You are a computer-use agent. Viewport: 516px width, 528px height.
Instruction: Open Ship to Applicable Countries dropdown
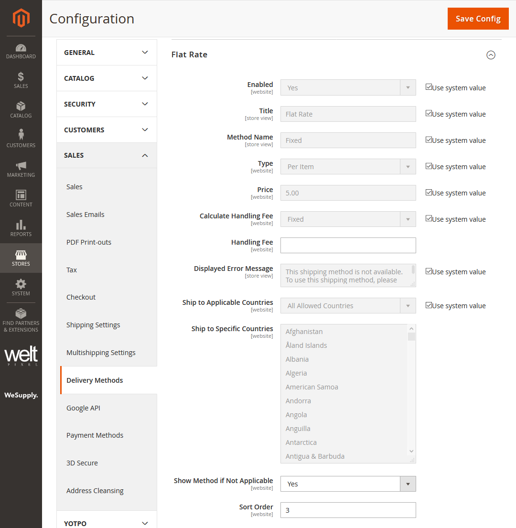(348, 306)
